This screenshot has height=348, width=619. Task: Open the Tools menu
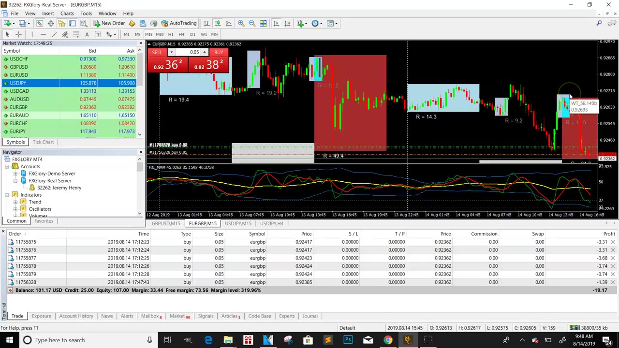point(86,14)
